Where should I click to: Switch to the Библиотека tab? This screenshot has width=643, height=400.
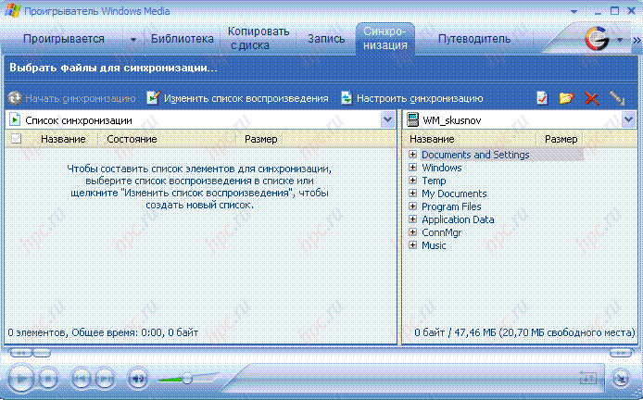tap(183, 39)
